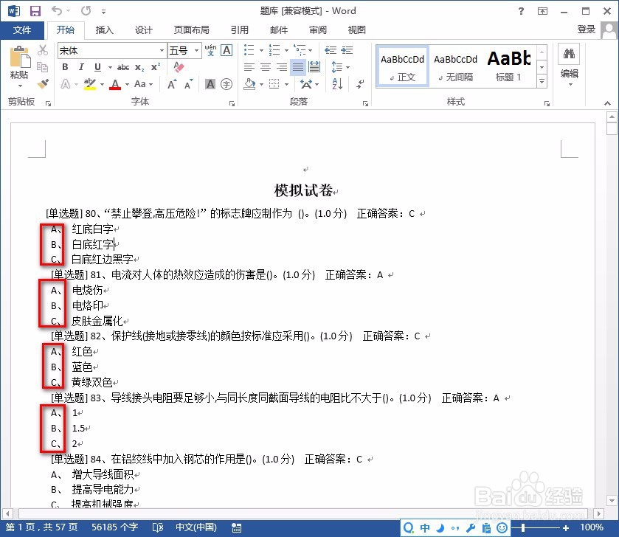Click the zoom slider handle
Image resolution: width=619 pixels, height=537 pixels.
[522, 527]
